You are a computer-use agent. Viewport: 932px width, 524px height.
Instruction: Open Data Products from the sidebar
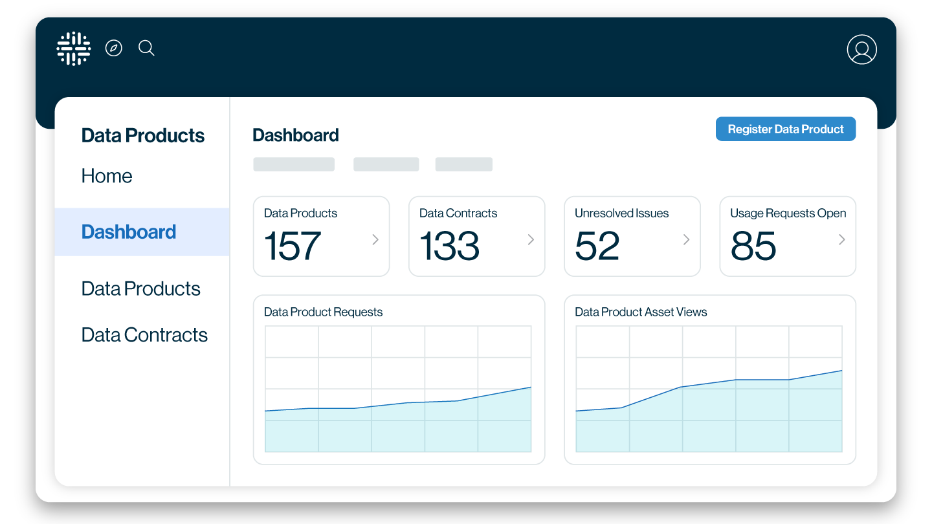click(x=140, y=289)
